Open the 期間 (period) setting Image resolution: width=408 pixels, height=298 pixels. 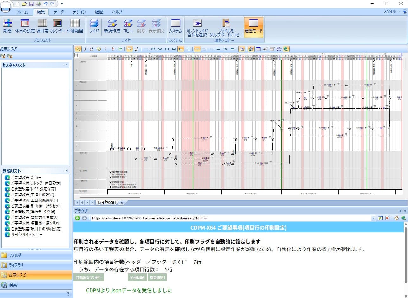coord(7,26)
